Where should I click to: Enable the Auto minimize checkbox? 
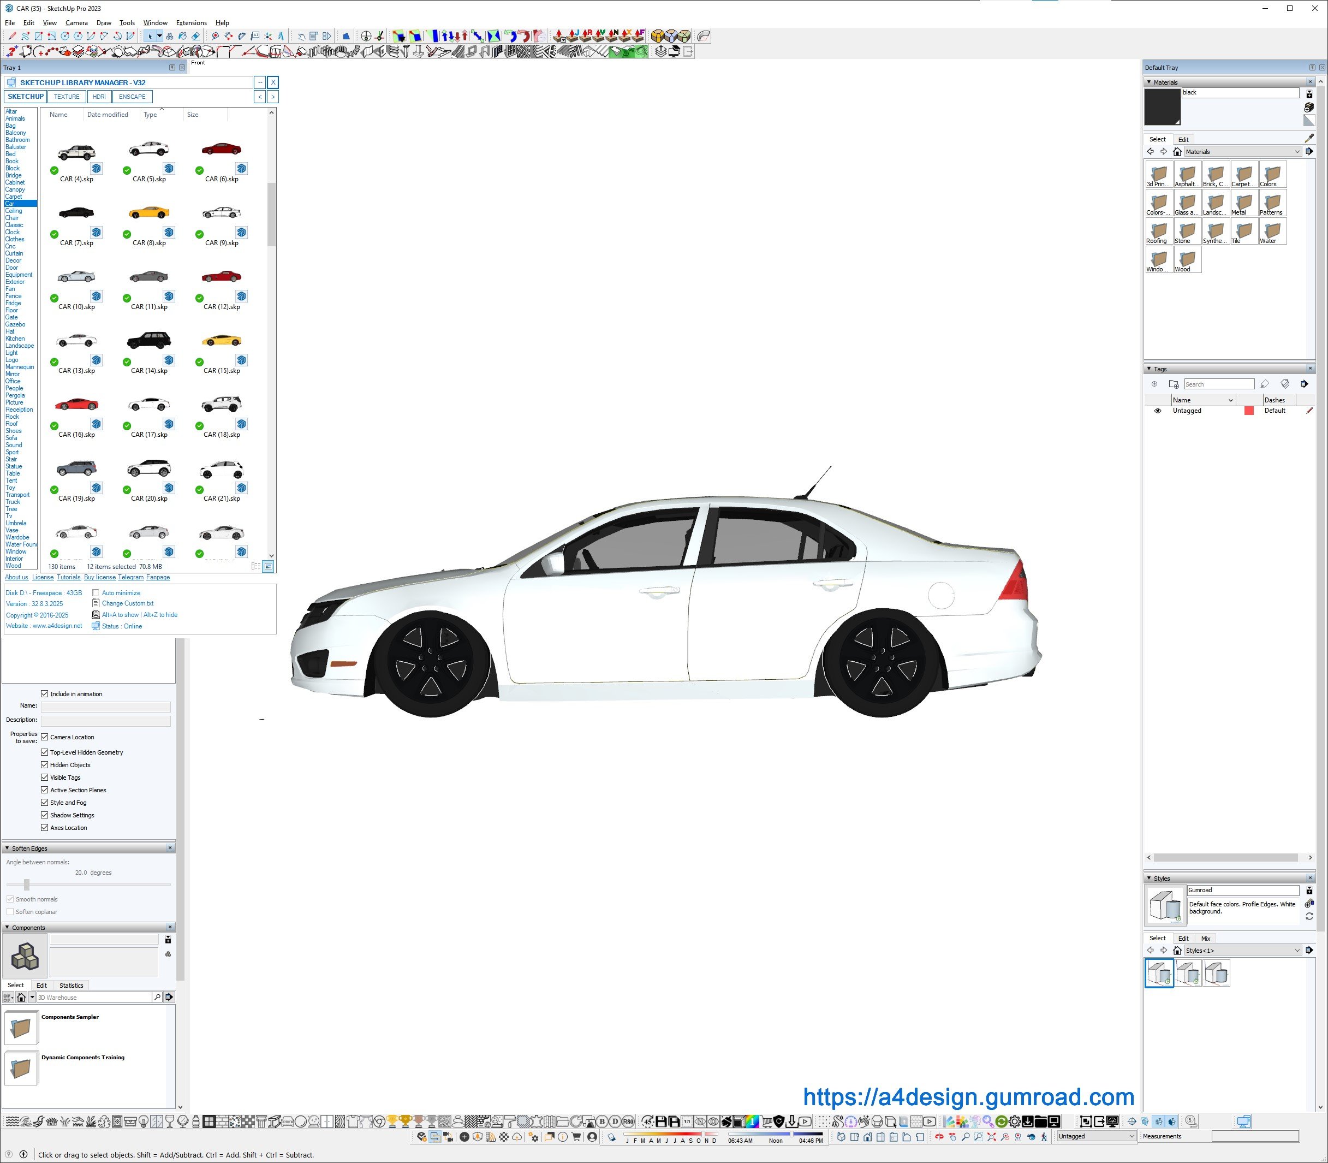click(96, 592)
